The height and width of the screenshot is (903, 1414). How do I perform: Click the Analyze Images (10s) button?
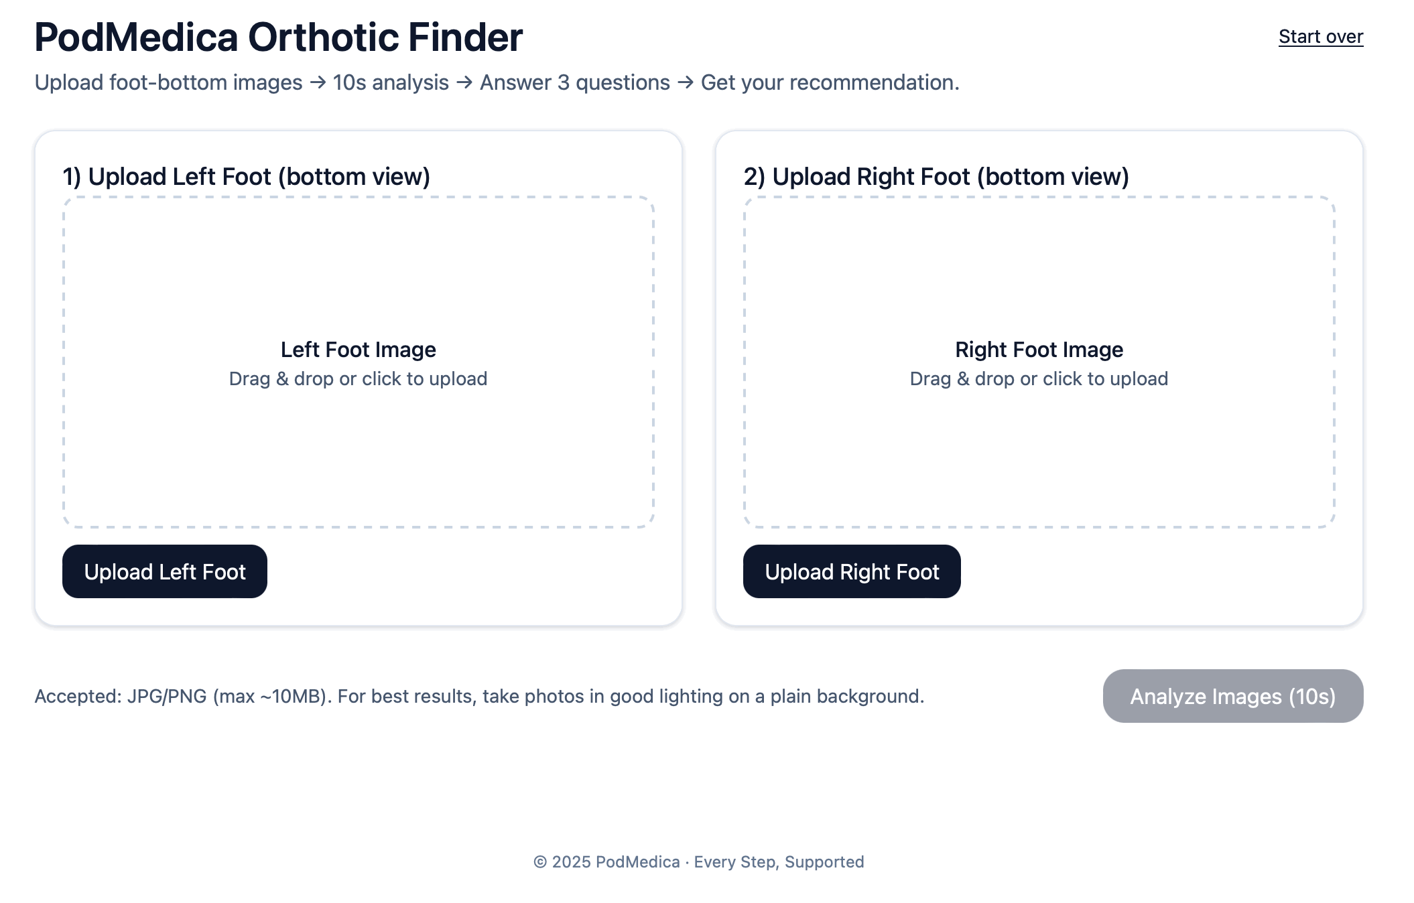click(x=1232, y=696)
